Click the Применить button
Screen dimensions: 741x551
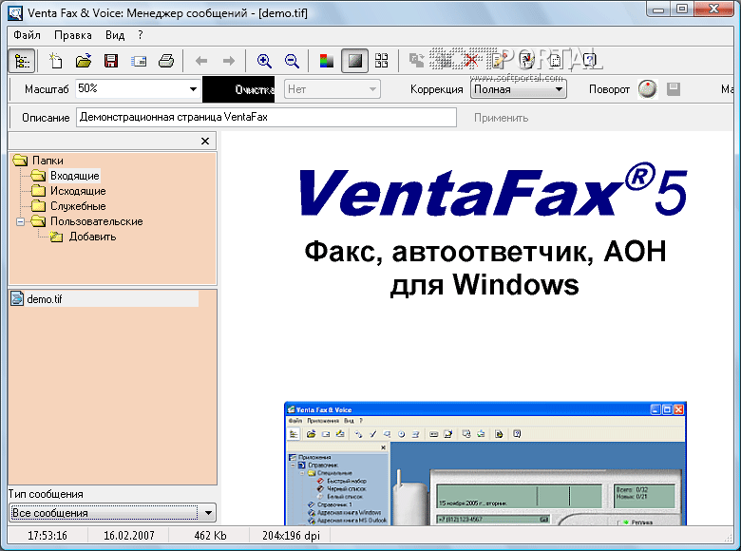(501, 118)
